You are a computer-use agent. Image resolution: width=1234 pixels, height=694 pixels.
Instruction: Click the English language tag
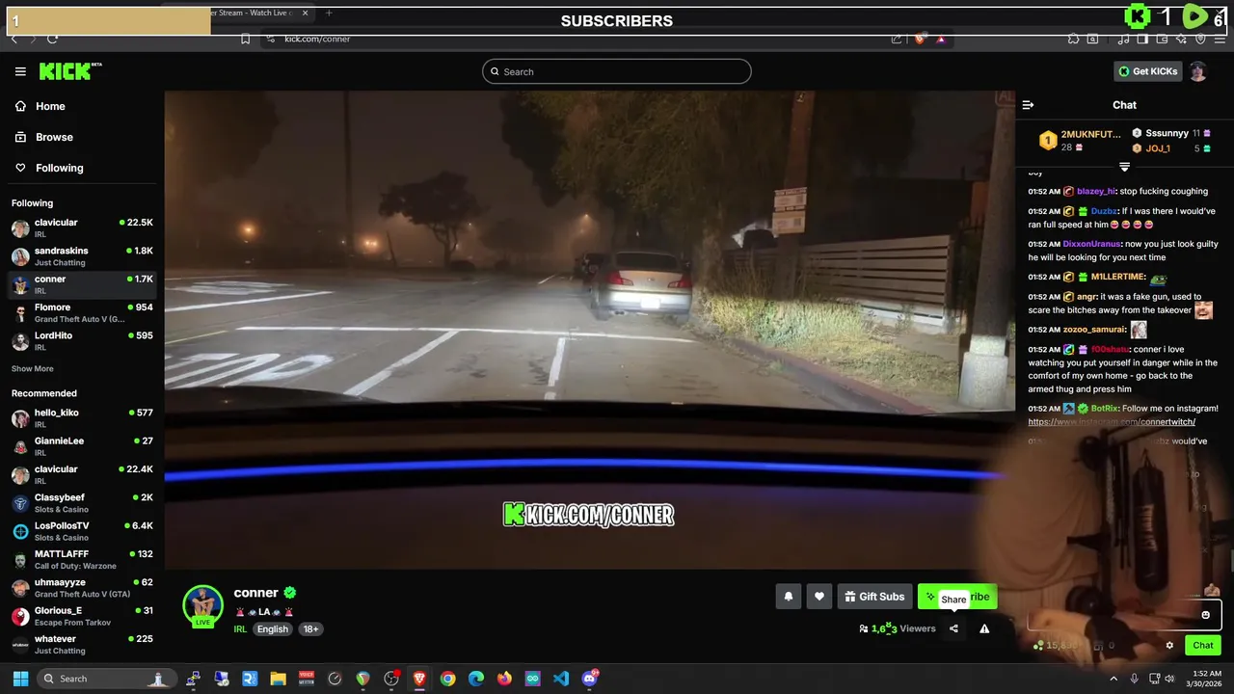(273, 628)
